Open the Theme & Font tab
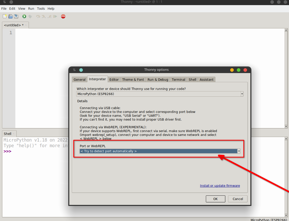Viewport: 289px width, 221px height. click(x=133, y=79)
